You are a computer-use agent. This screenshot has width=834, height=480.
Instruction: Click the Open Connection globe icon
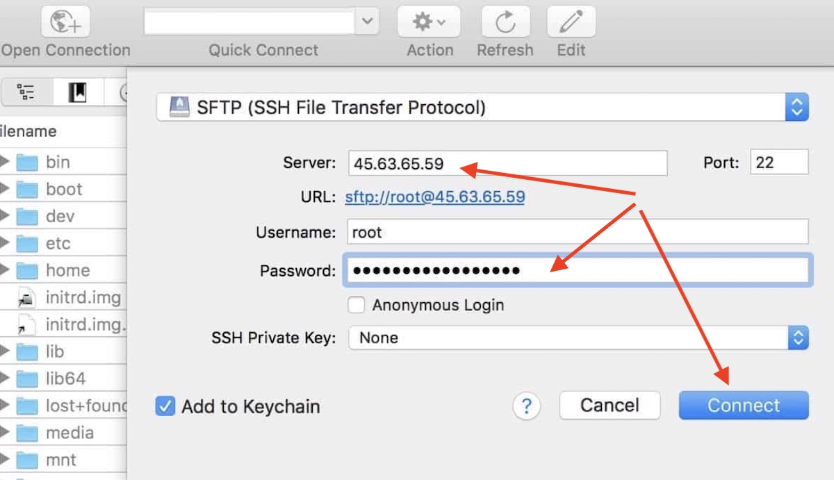click(65, 22)
